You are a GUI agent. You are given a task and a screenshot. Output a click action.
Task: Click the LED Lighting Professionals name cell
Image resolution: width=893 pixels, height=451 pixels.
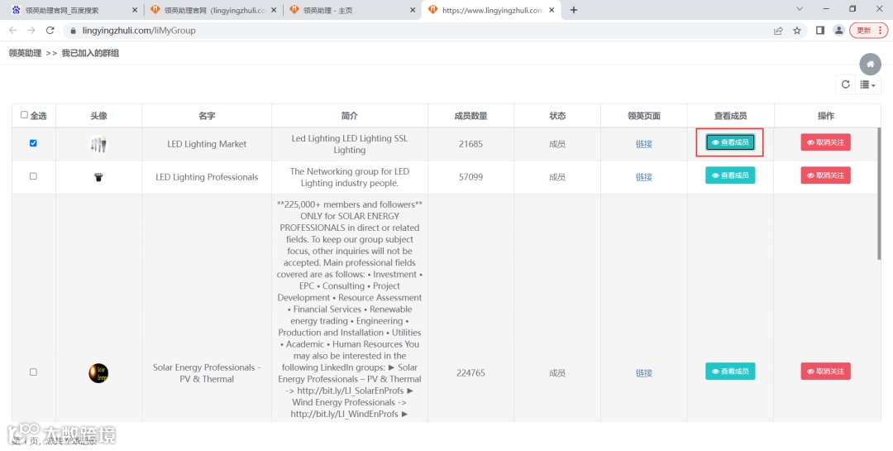207,177
